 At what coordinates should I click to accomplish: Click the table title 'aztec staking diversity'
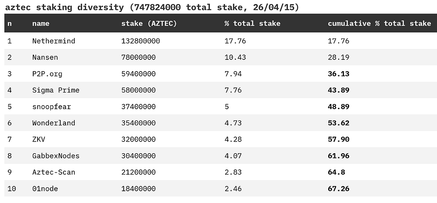pos(61,8)
